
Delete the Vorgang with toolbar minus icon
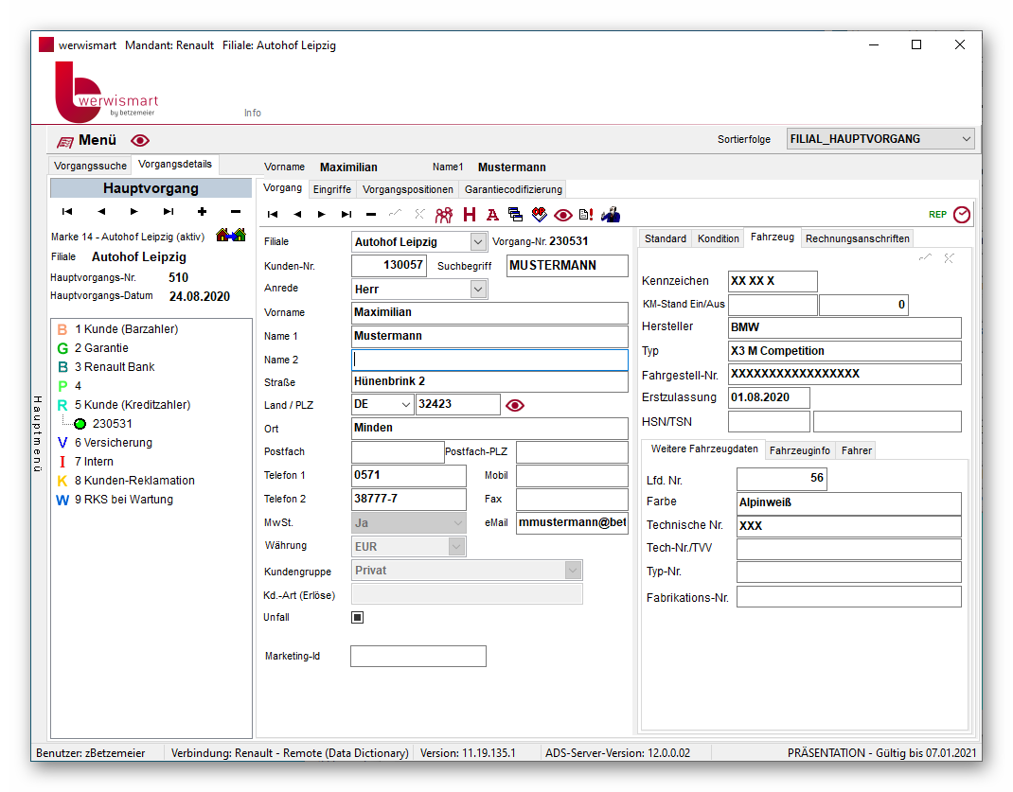pos(371,214)
